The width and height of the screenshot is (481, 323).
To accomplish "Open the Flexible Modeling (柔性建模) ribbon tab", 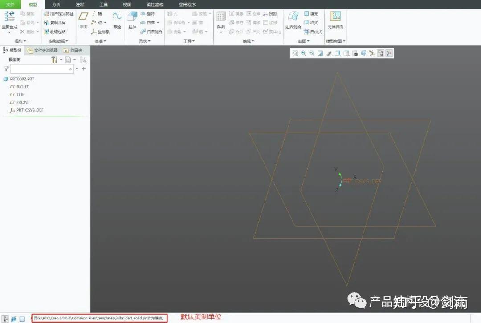I will click(155, 4).
